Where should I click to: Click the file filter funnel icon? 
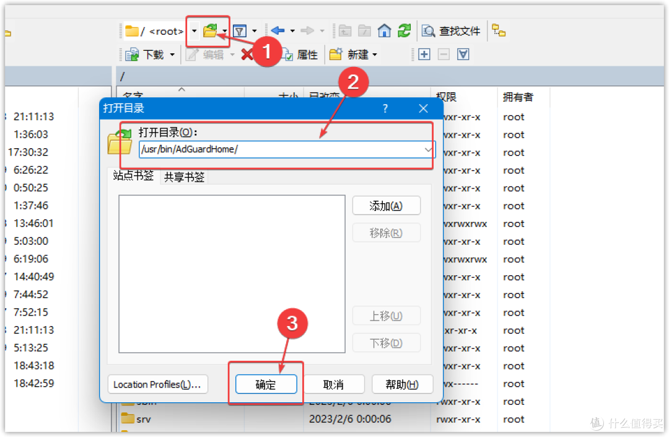(x=239, y=30)
